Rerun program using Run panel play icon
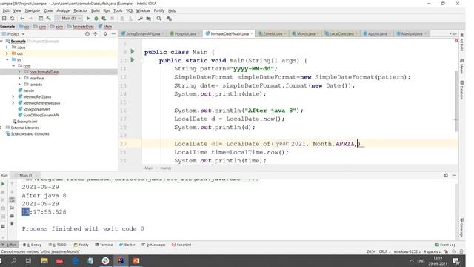This screenshot has width=474, height=267. (x=3, y=184)
